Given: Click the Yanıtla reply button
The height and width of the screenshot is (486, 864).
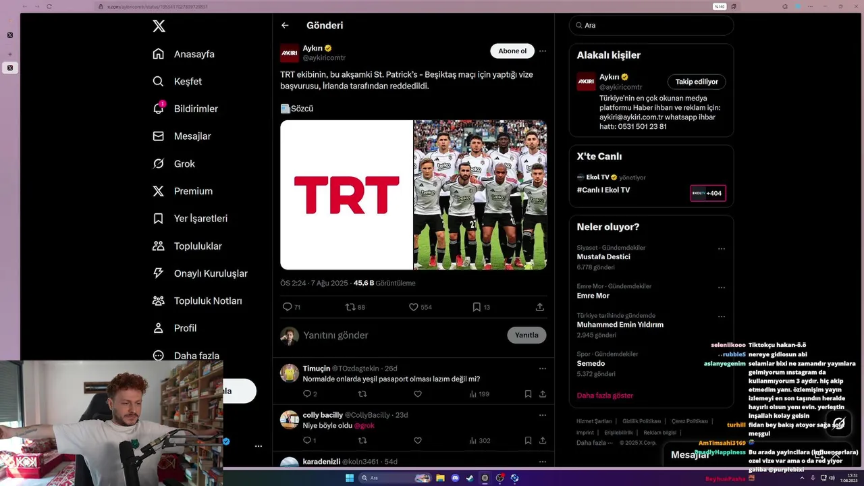Looking at the screenshot, I should 526,335.
